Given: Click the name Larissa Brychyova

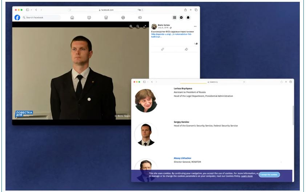Looking at the screenshot, I should pyautogui.click(x=183, y=89).
